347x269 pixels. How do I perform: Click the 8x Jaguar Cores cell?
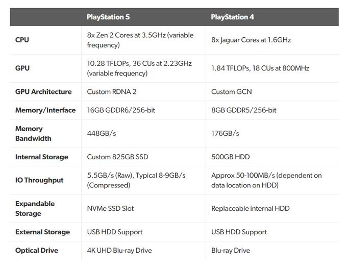[251, 40]
